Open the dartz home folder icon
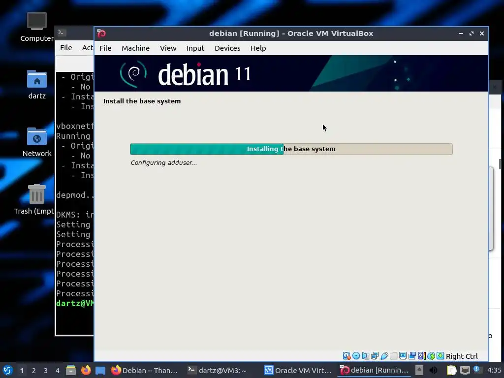This screenshot has height=378, width=504. click(36, 85)
